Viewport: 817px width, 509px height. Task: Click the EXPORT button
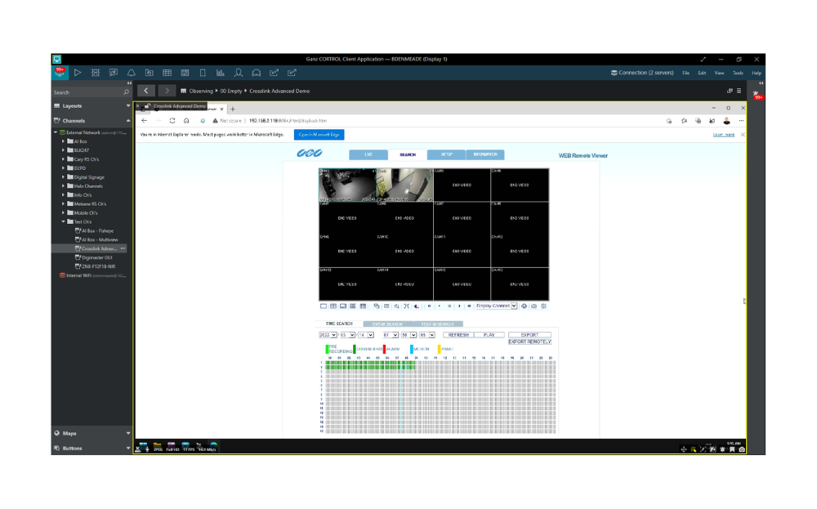click(529, 335)
